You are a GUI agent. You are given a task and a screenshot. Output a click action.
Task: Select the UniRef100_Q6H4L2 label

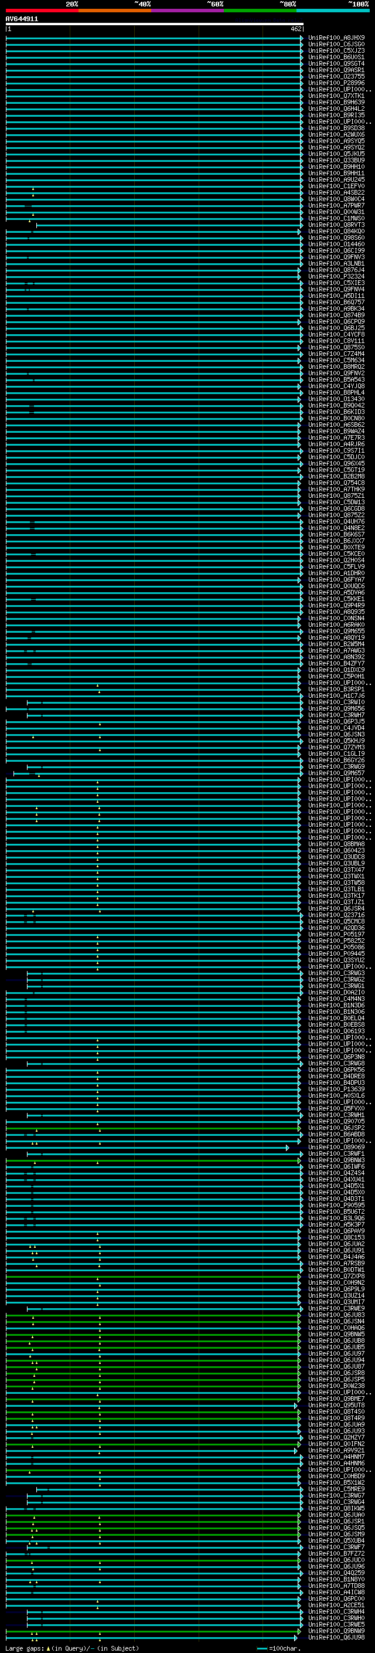pyautogui.click(x=336, y=108)
